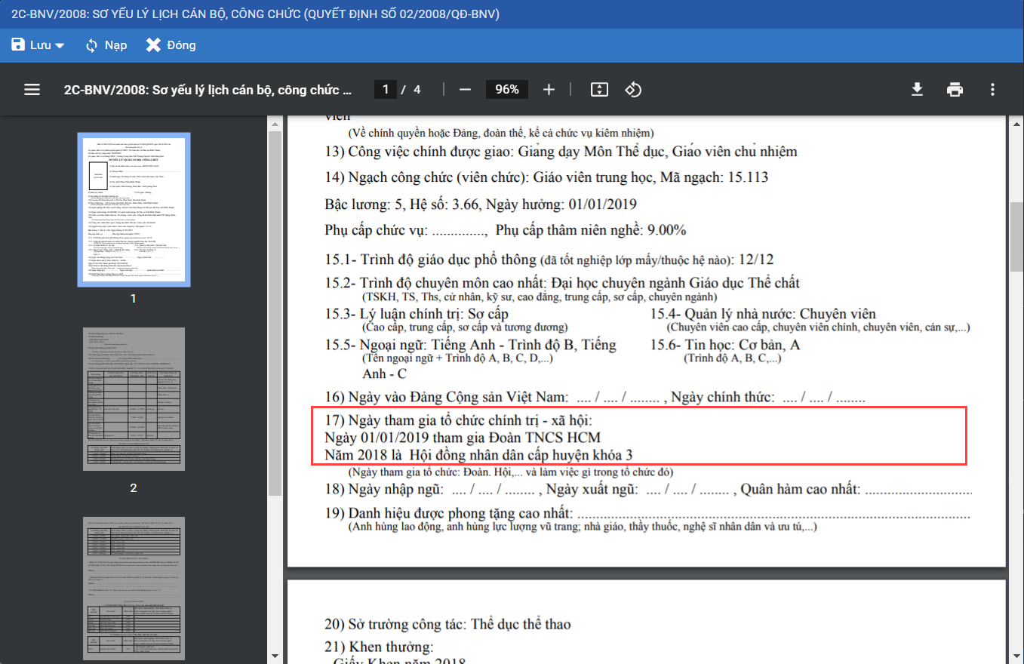Click the 96% zoom level field
The width and height of the screenshot is (1024, 664).
click(506, 90)
